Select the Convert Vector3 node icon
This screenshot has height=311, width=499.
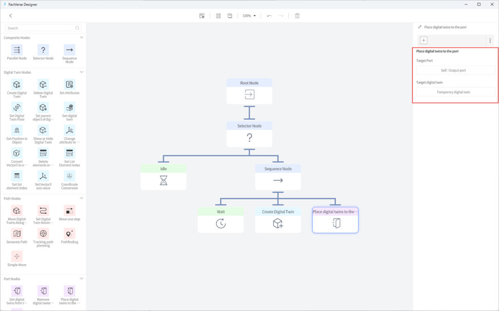pos(17,153)
